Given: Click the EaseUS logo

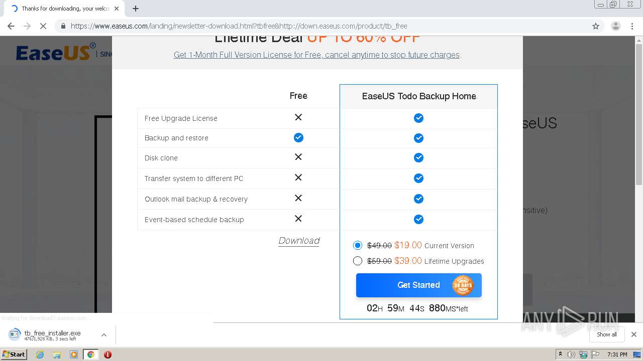Looking at the screenshot, I should click(55, 52).
